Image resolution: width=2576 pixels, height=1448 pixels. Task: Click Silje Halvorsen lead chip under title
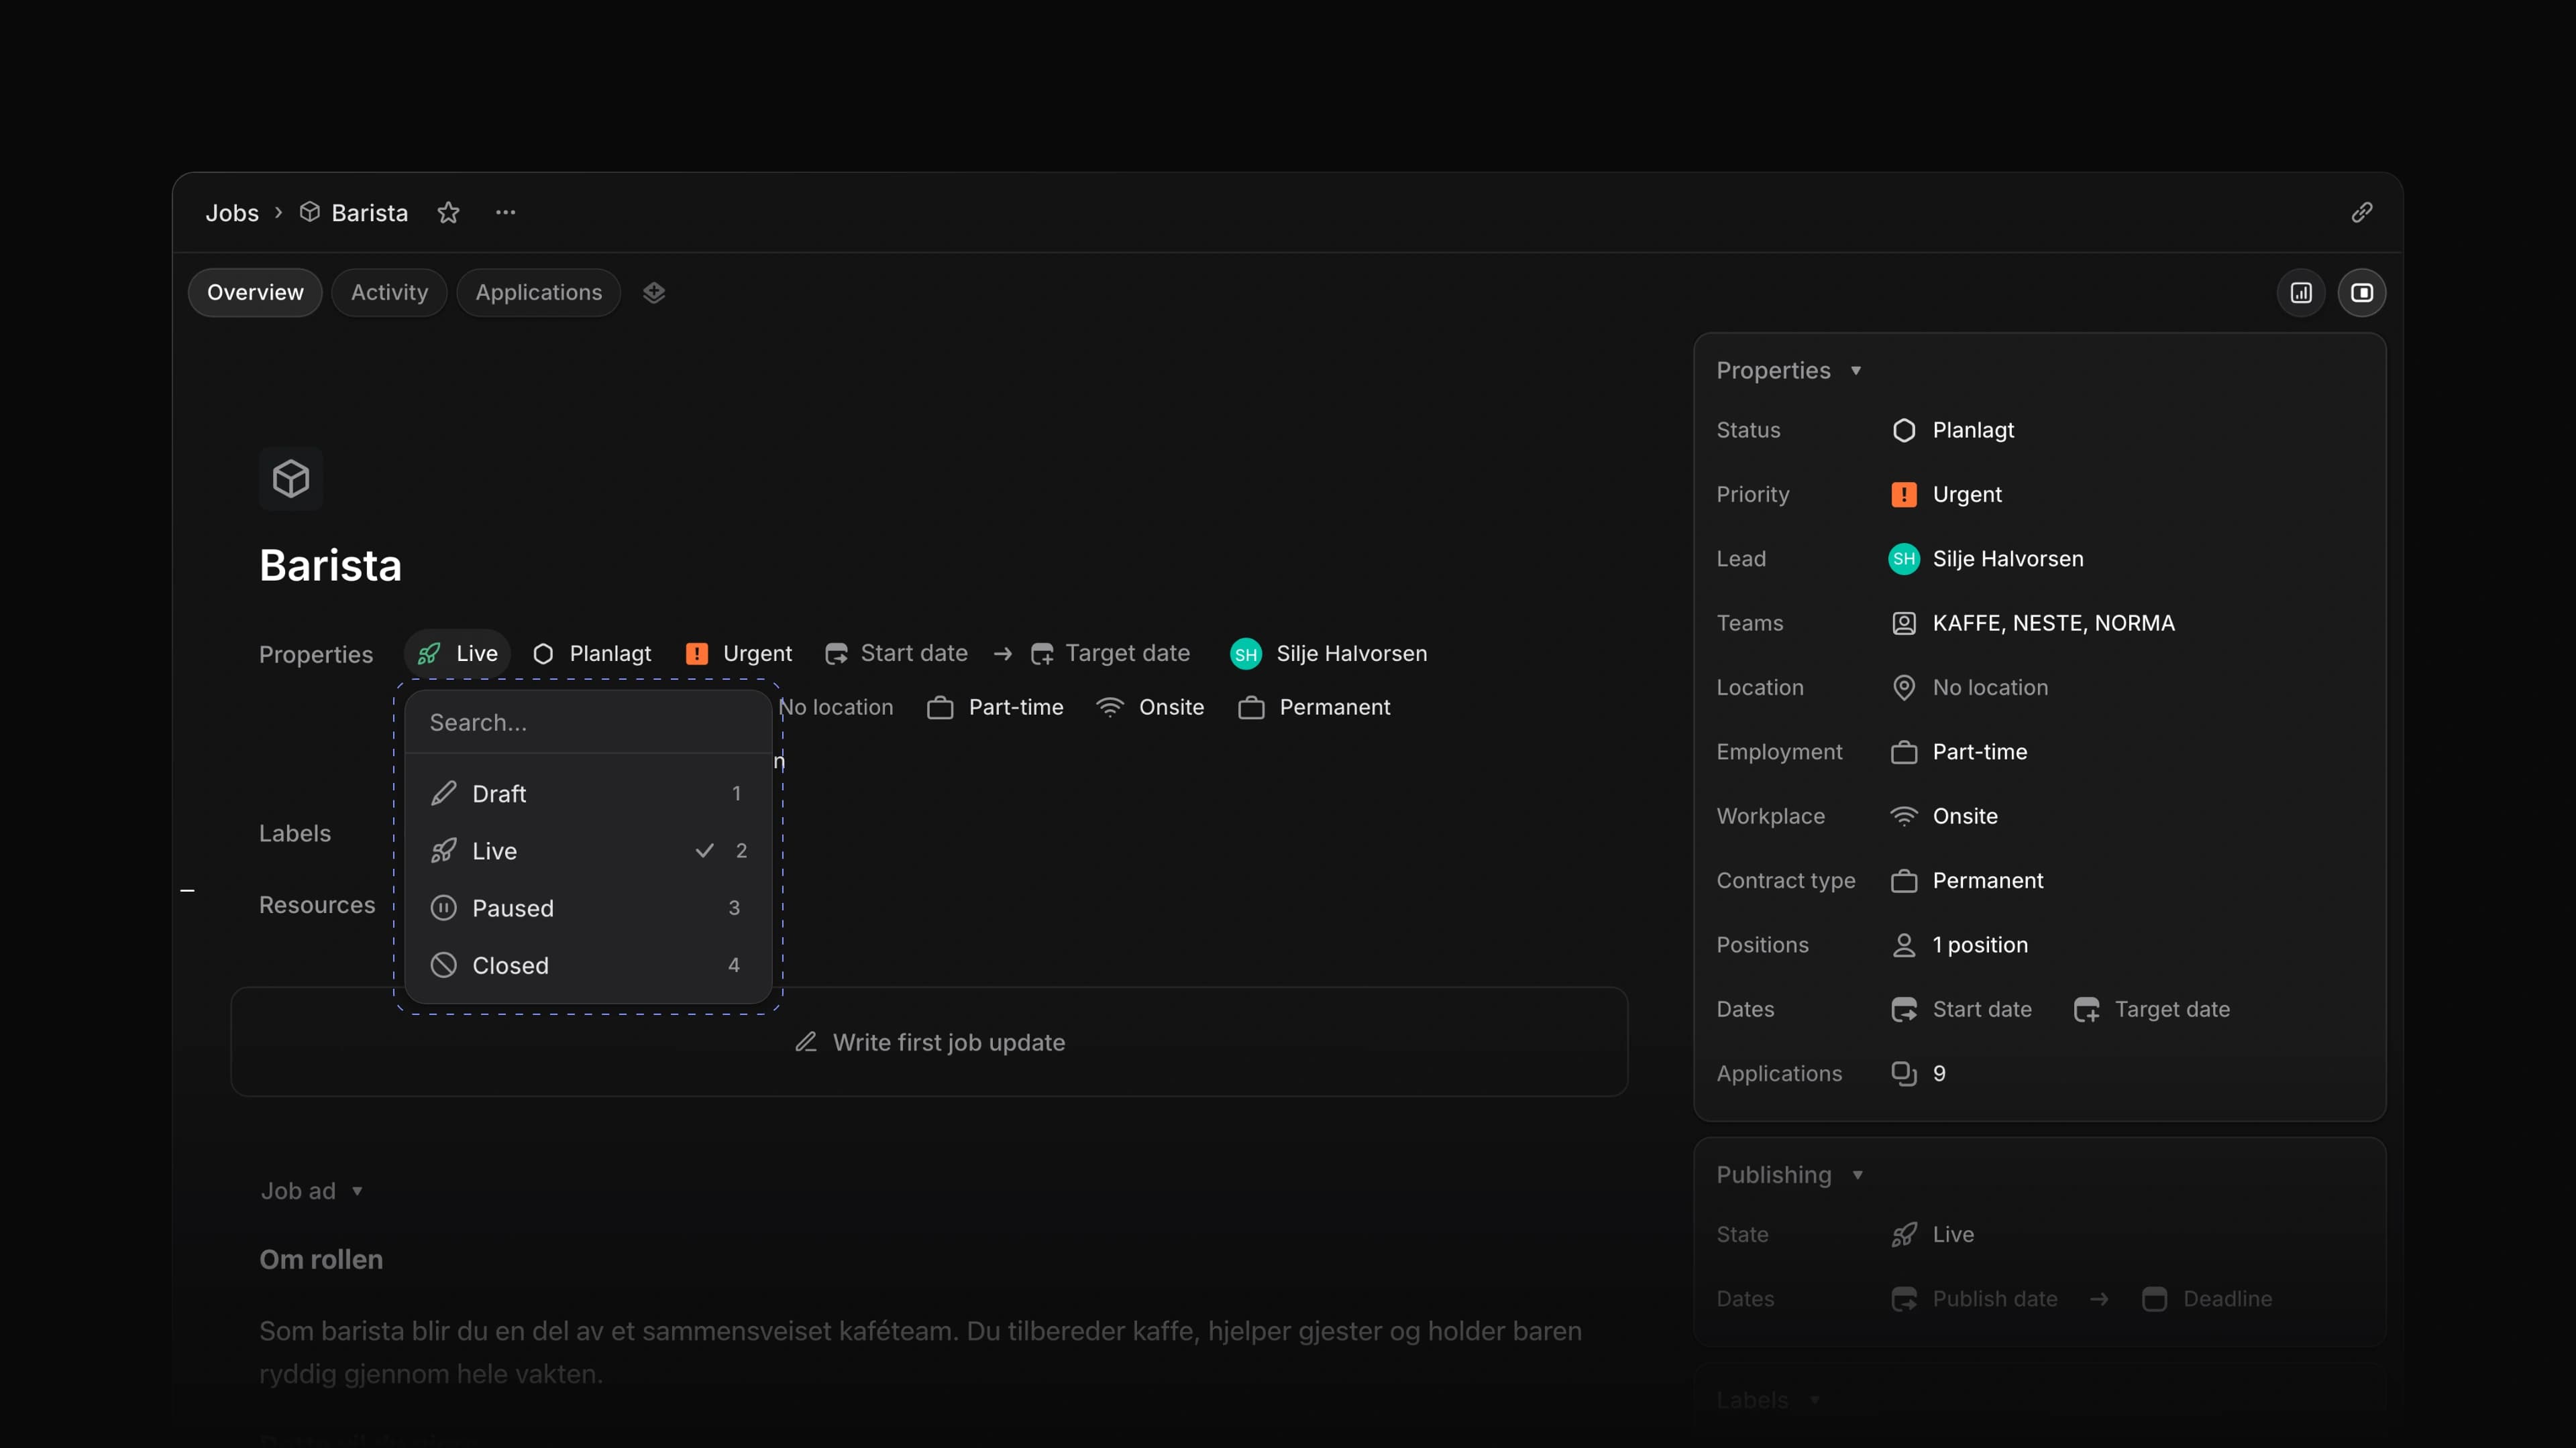point(1329,654)
